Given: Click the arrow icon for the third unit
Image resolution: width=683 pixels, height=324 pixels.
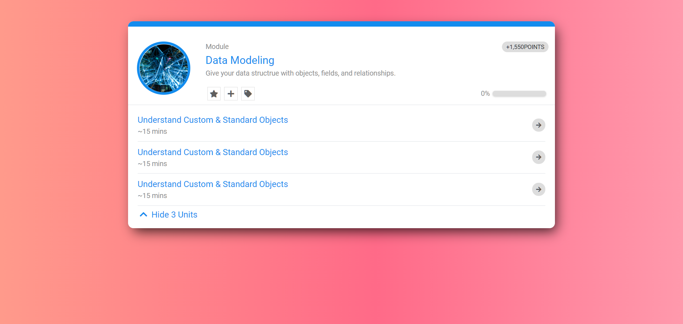Looking at the screenshot, I should [539, 189].
